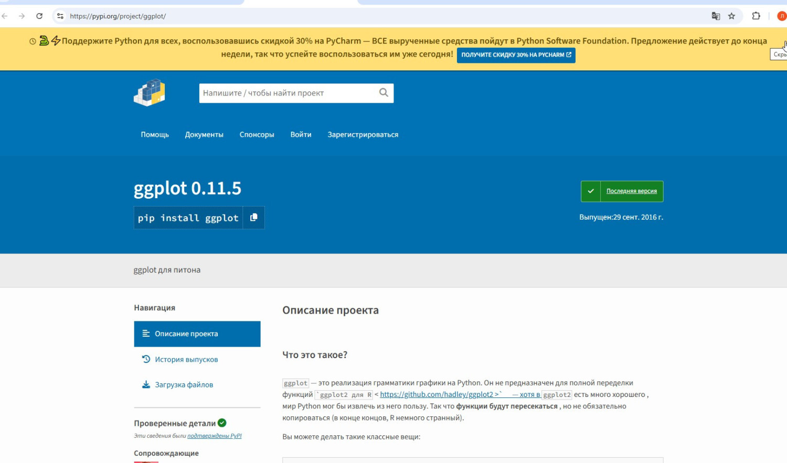
Task: Click the PyPI logo icon
Action: 150,93
